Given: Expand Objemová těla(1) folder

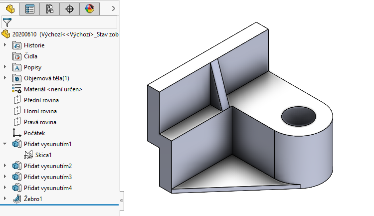Looking at the screenshot, I should coord(5,78).
